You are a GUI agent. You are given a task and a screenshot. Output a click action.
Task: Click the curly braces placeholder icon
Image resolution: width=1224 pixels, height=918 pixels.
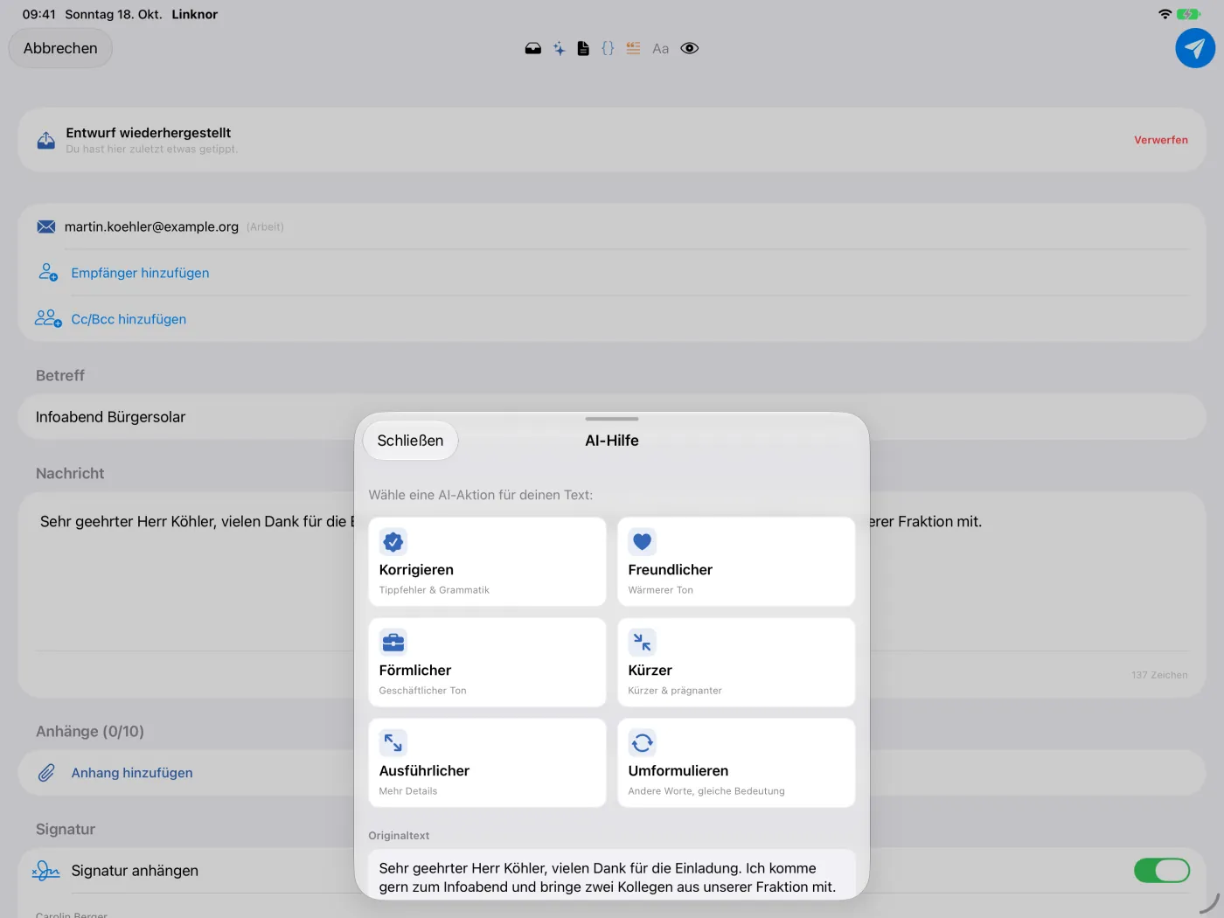coord(608,49)
